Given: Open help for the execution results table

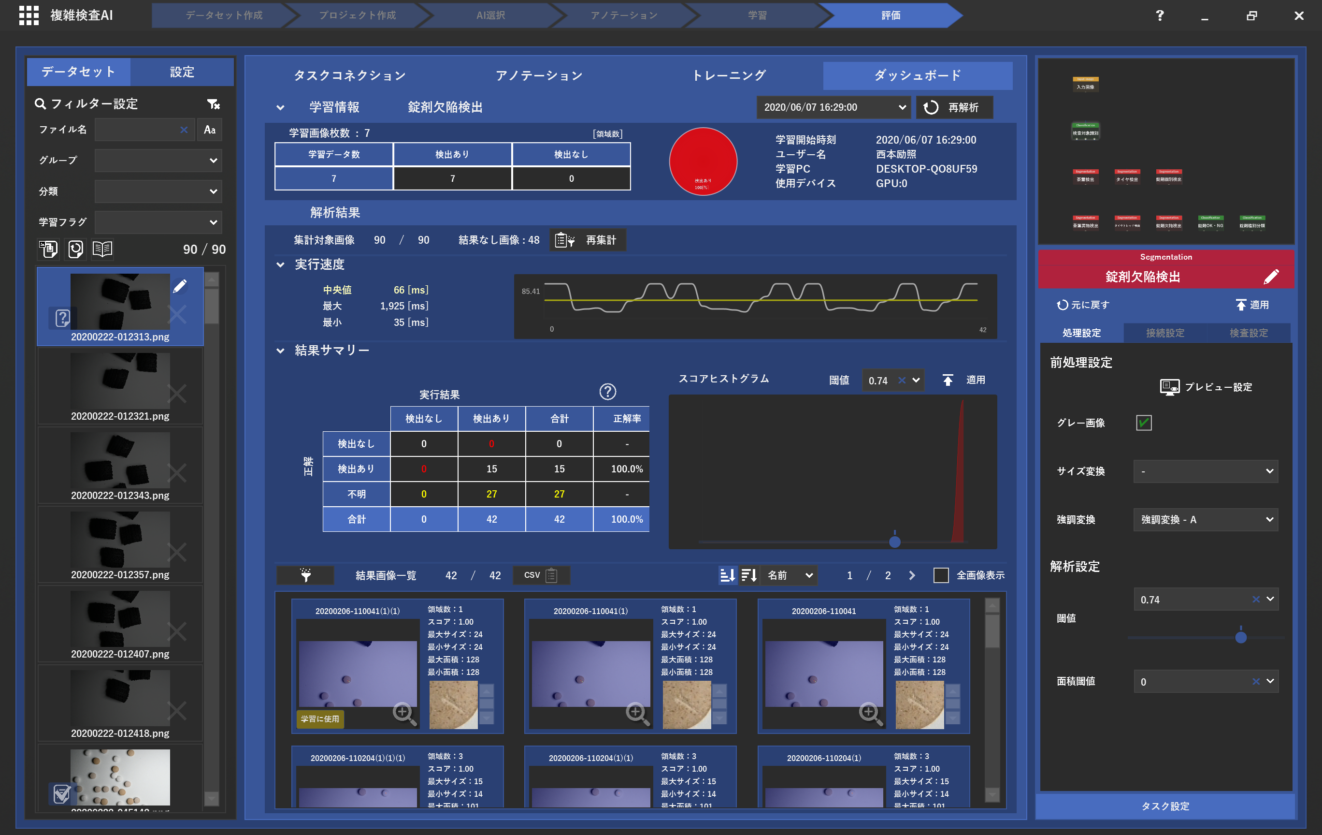Looking at the screenshot, I should 607,392.
